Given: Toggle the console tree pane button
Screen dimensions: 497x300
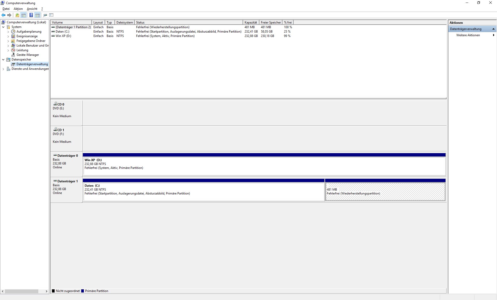Looking at the screenshot, I should point(24,15).
